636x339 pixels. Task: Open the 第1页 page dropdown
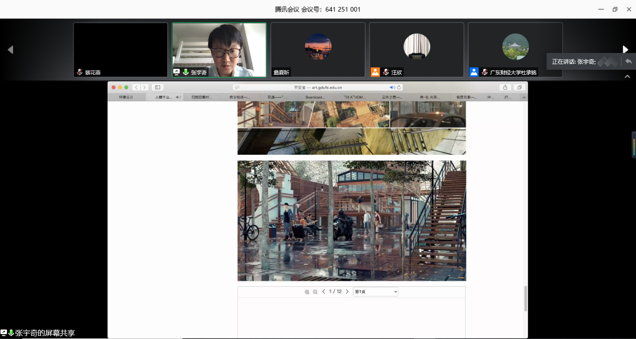tap(376, 292)
